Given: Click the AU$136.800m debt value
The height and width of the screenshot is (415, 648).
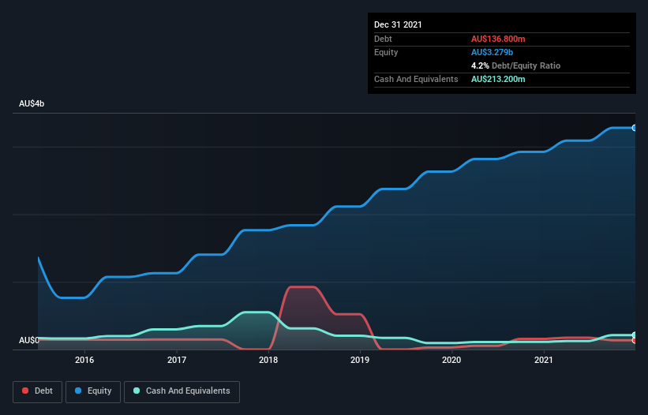Looking at the screenshot, I should 498,39.
